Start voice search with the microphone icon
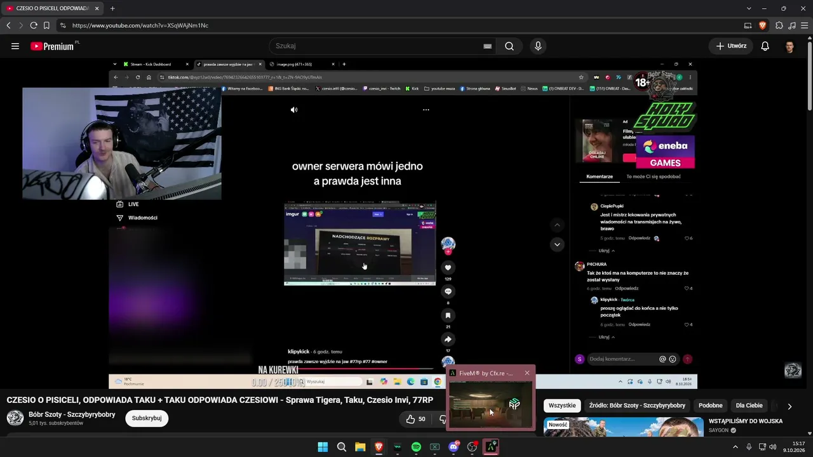The height and width of the screenshot is (457, 813). (x=538, y=46)
